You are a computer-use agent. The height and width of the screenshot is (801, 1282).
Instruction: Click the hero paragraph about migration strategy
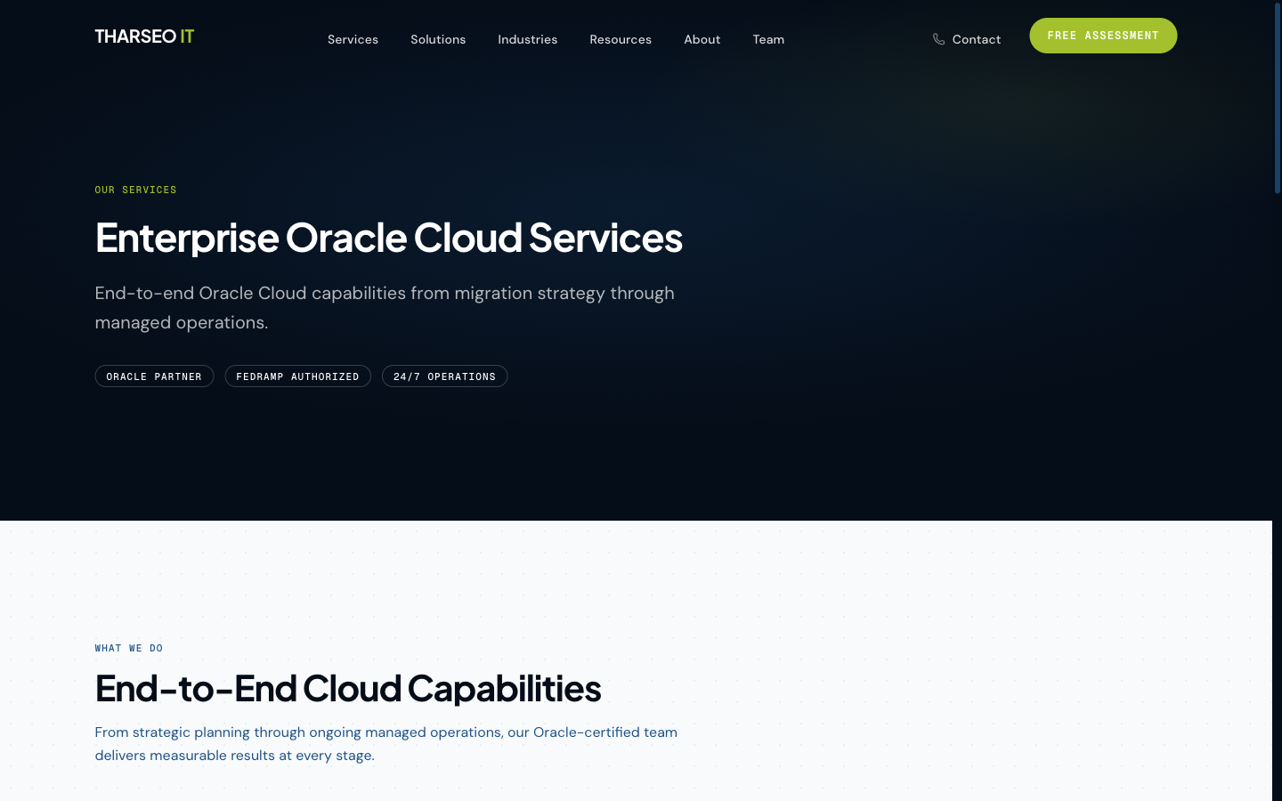[385, 307]
